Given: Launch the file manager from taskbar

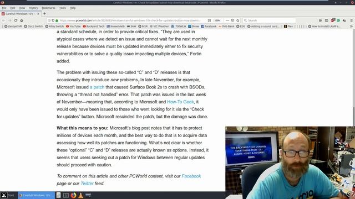Looking at the screenshot, I should tap(59, 195).
